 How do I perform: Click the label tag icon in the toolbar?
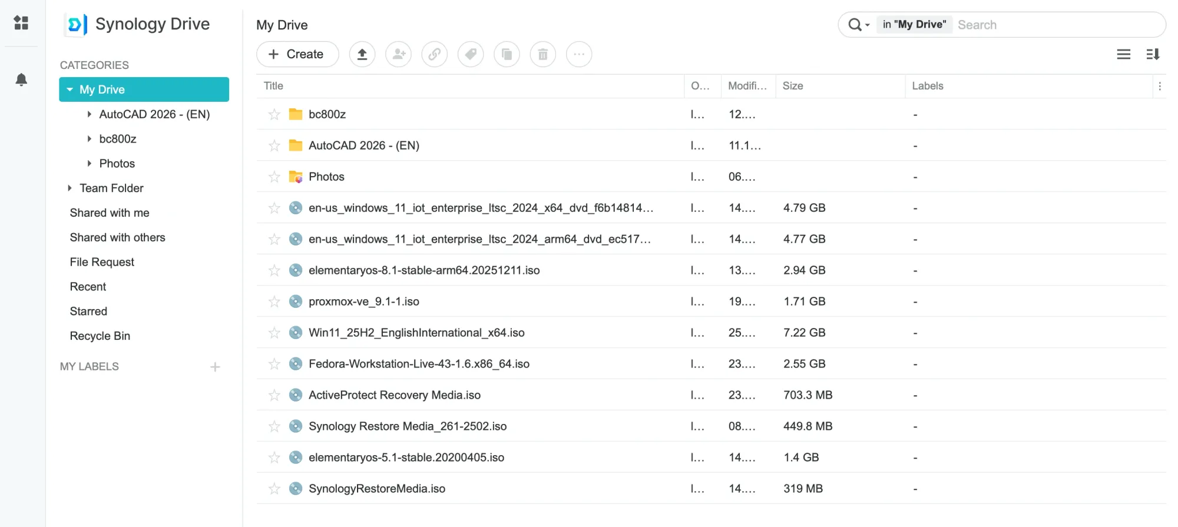point(471,54)
